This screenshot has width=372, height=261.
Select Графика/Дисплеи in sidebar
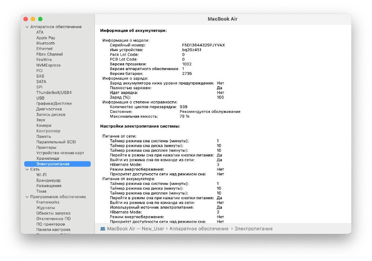click(x=54, y=104)
